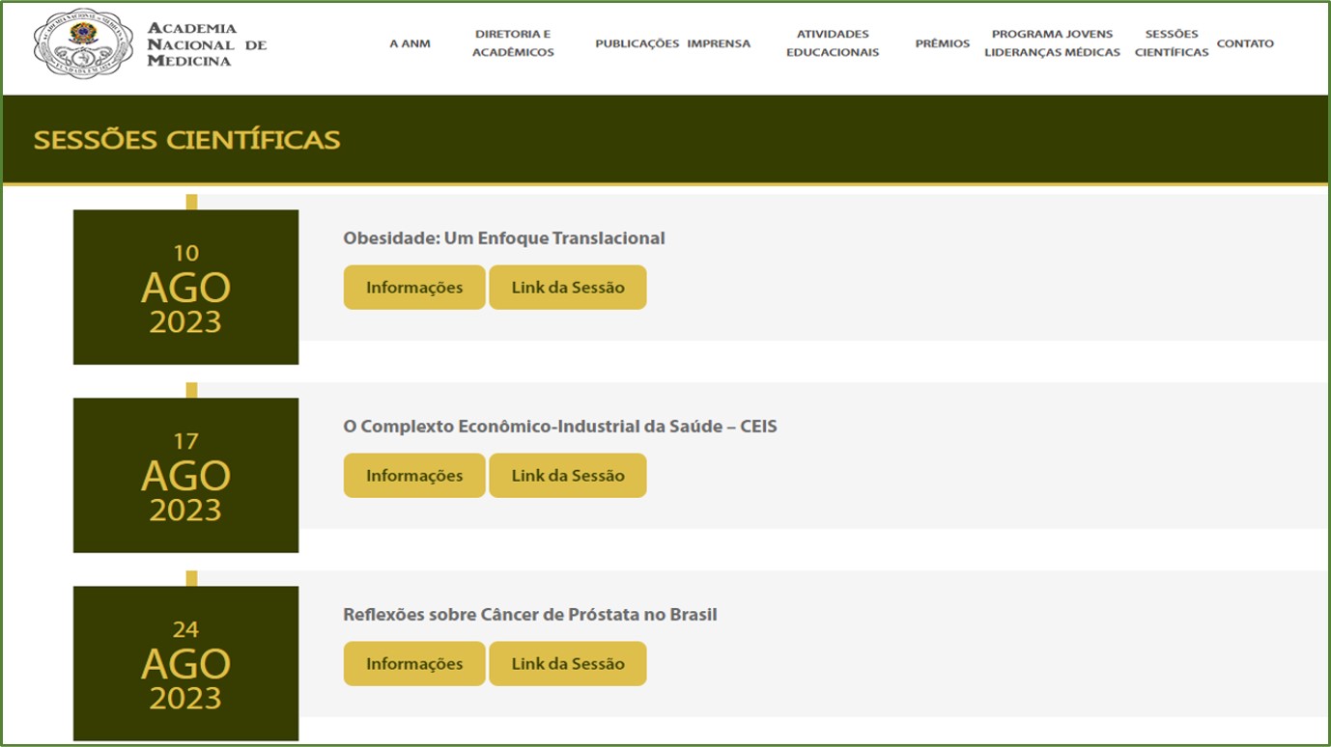Click the 10 AGO 2023 date block

coord(185,288)
